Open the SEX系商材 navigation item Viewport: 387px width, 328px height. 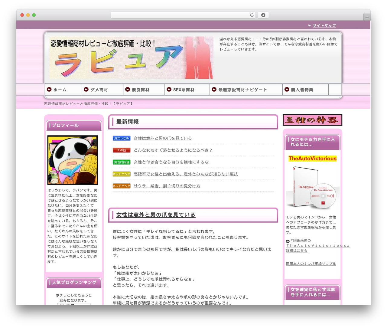[x=187, y=90]
